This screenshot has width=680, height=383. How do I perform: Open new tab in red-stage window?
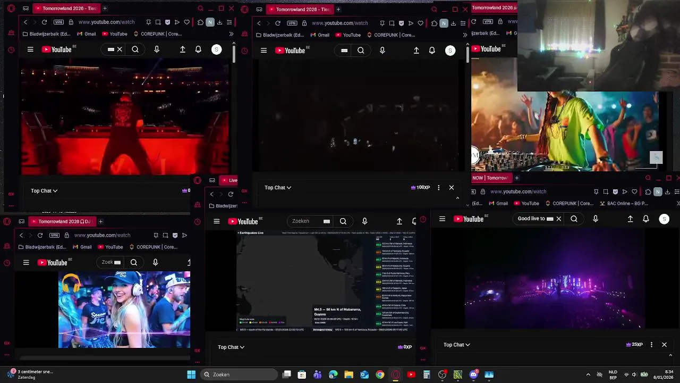pos(105,9)
